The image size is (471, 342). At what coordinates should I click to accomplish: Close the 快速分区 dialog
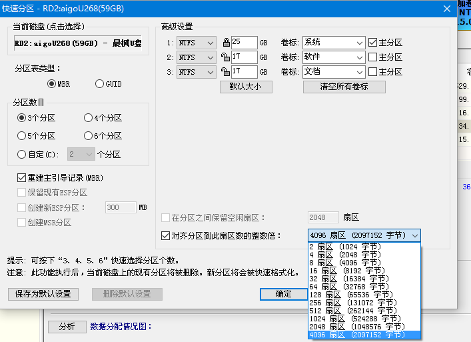coord(446,9)
